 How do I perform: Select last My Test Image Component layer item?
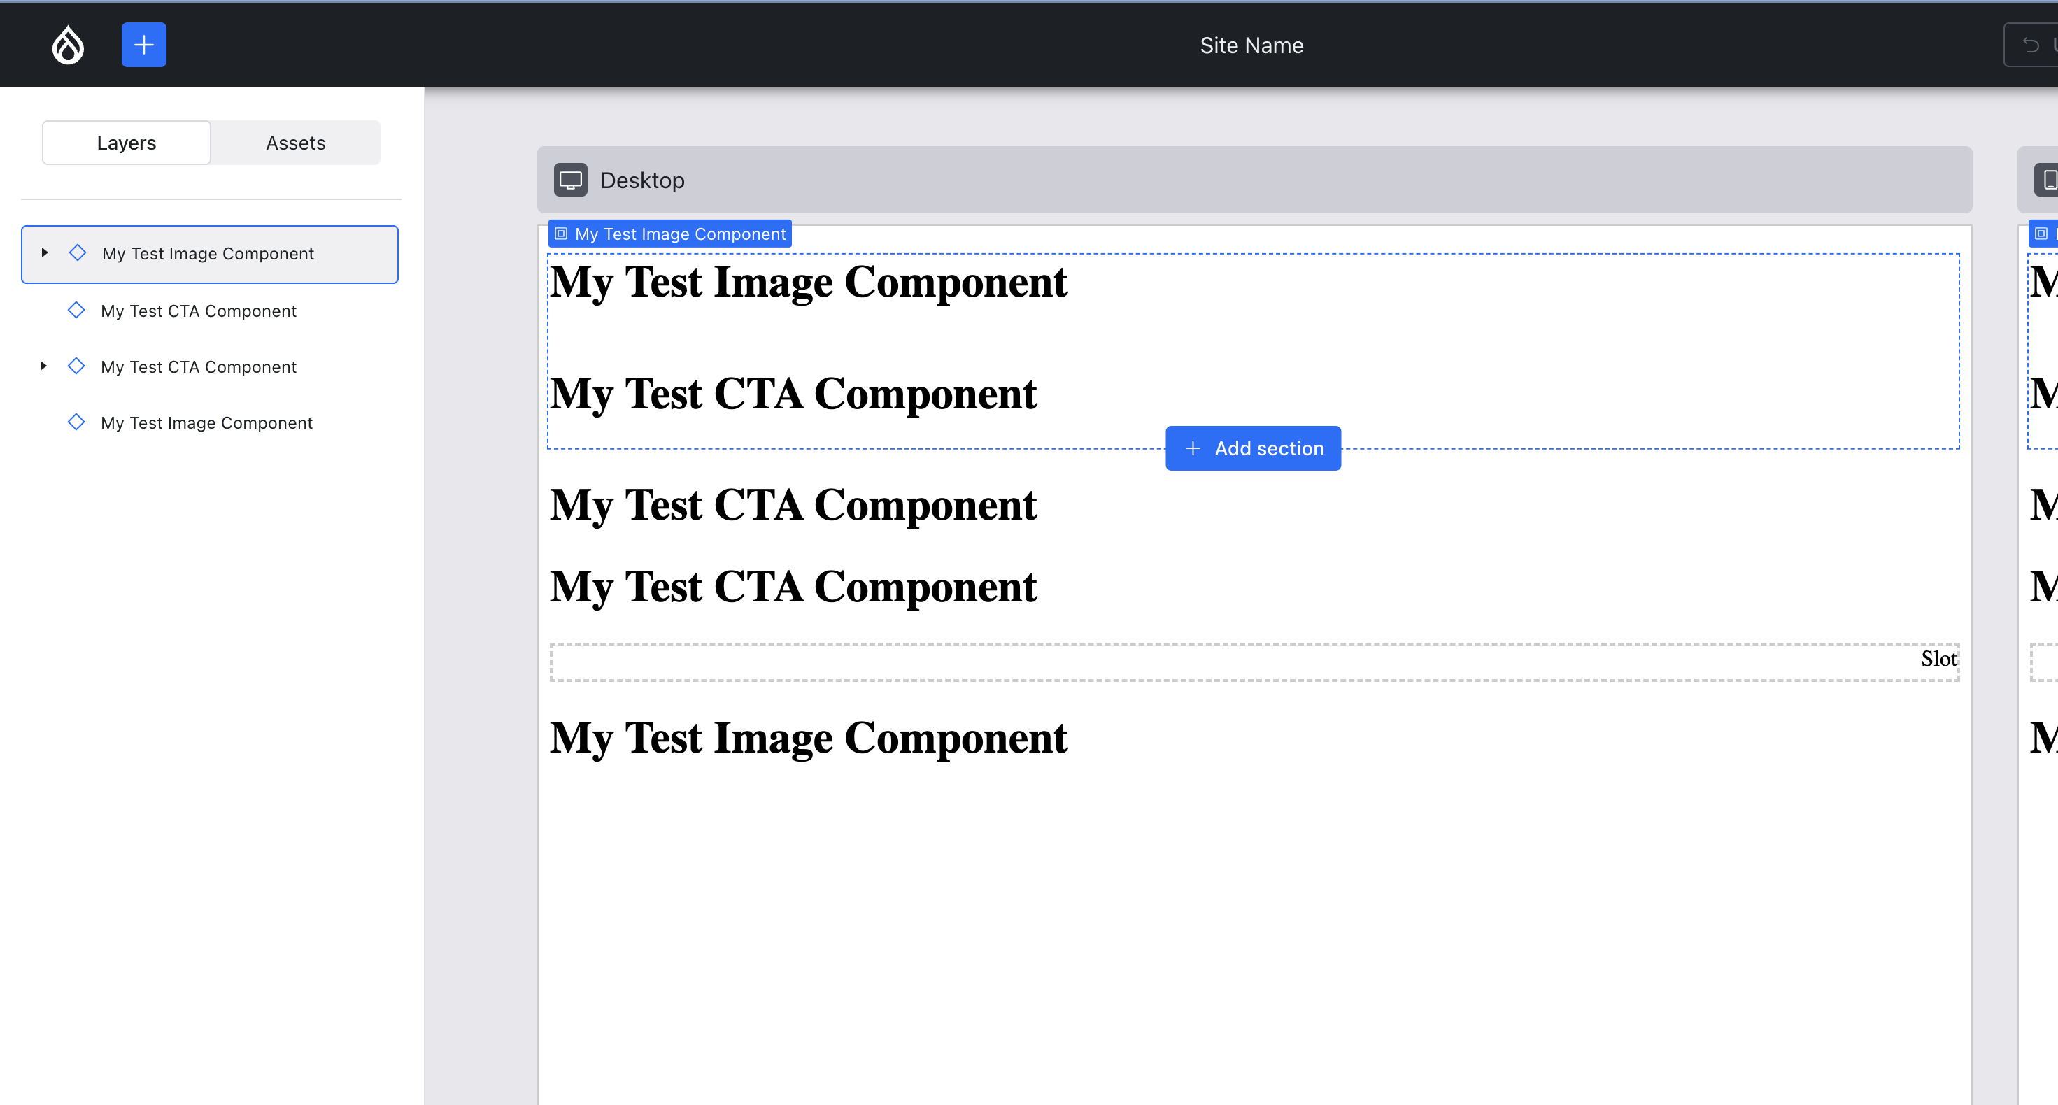(x=206, y=422)
